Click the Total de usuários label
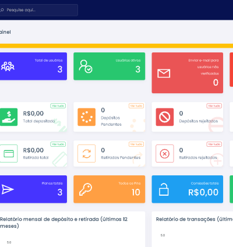 (49, 61)
